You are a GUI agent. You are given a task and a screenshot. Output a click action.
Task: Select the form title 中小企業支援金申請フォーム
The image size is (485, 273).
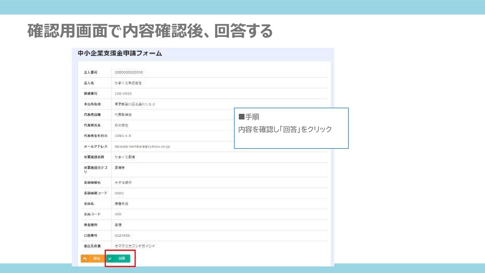pos(120,53)
